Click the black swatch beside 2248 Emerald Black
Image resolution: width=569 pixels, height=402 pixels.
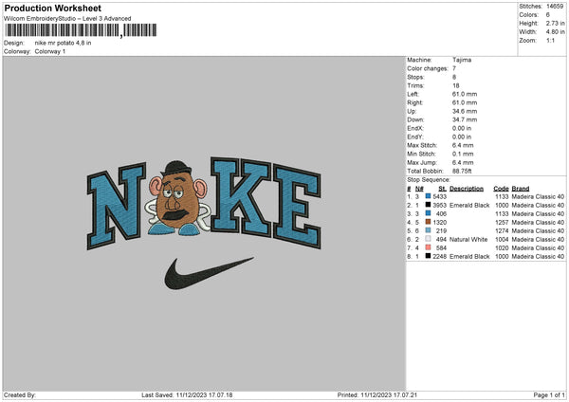(429, 256)
